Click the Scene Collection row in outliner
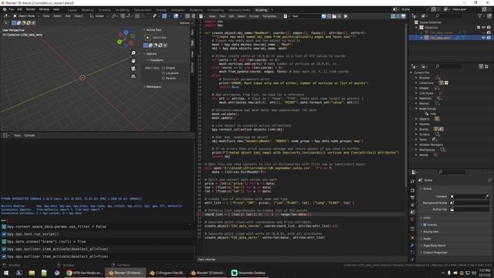This screenshot has width=494, height=278. click(x=451, y=22)
